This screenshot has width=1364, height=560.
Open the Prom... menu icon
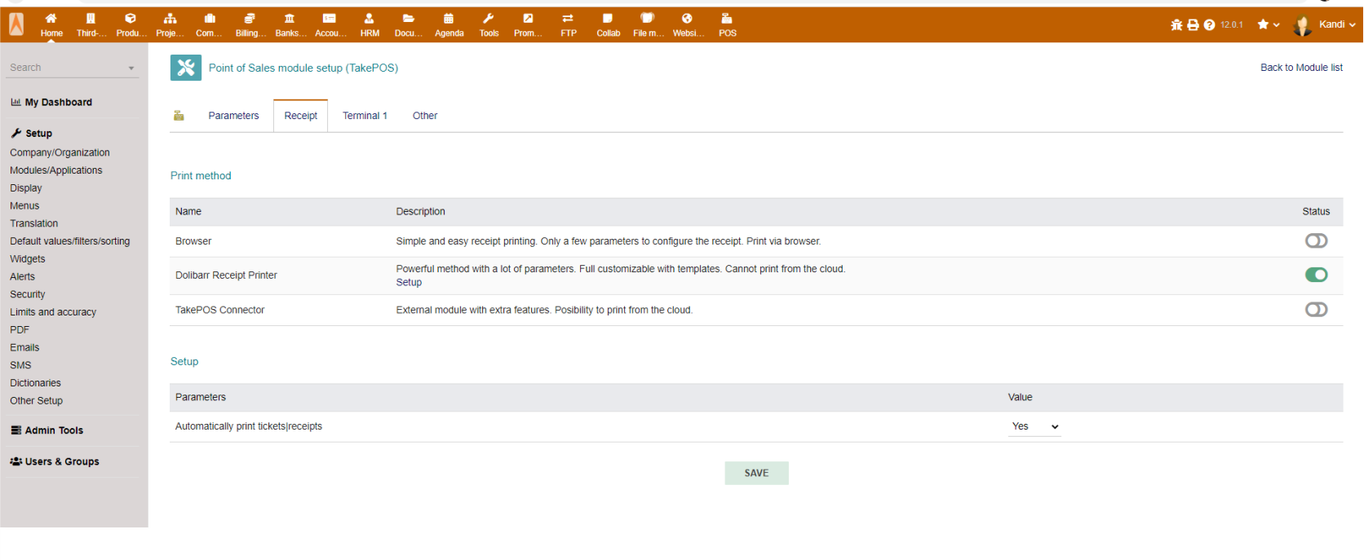click(x=528, y=18)
